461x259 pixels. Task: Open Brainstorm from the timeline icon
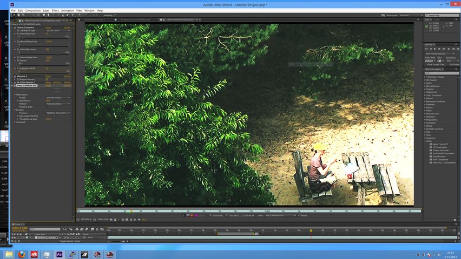point(92,229)
